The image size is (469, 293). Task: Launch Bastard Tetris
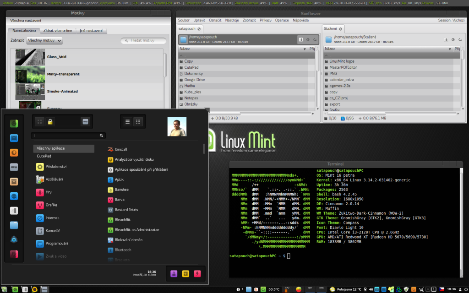tap(123, 210)
